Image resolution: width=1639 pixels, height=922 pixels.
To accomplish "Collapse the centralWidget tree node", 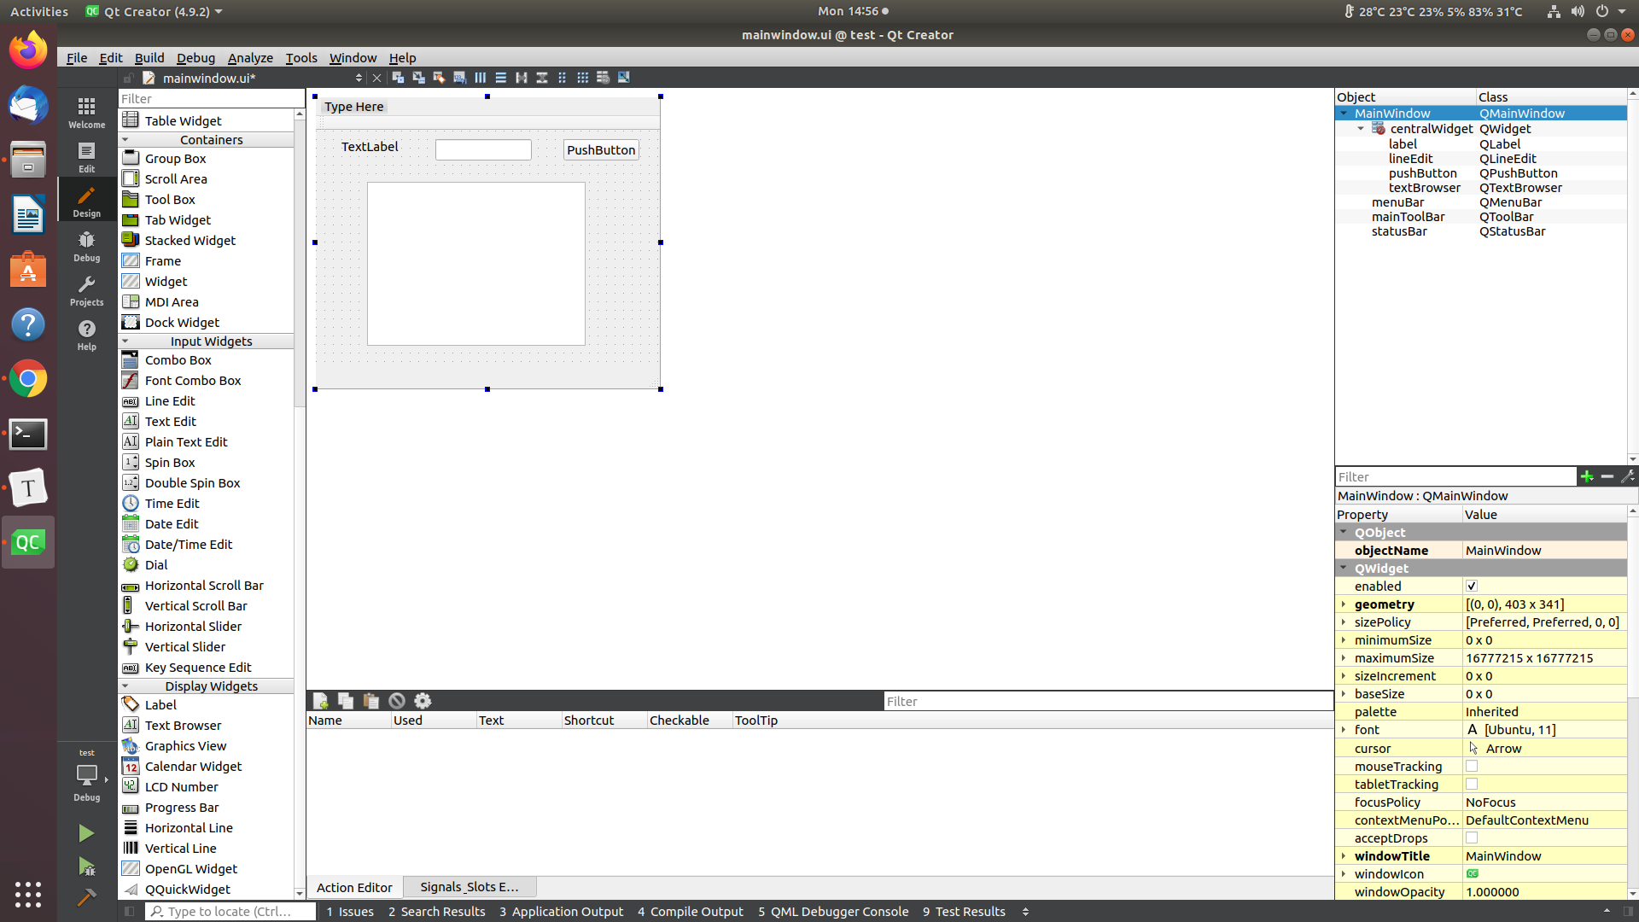I will (1361, 129).
